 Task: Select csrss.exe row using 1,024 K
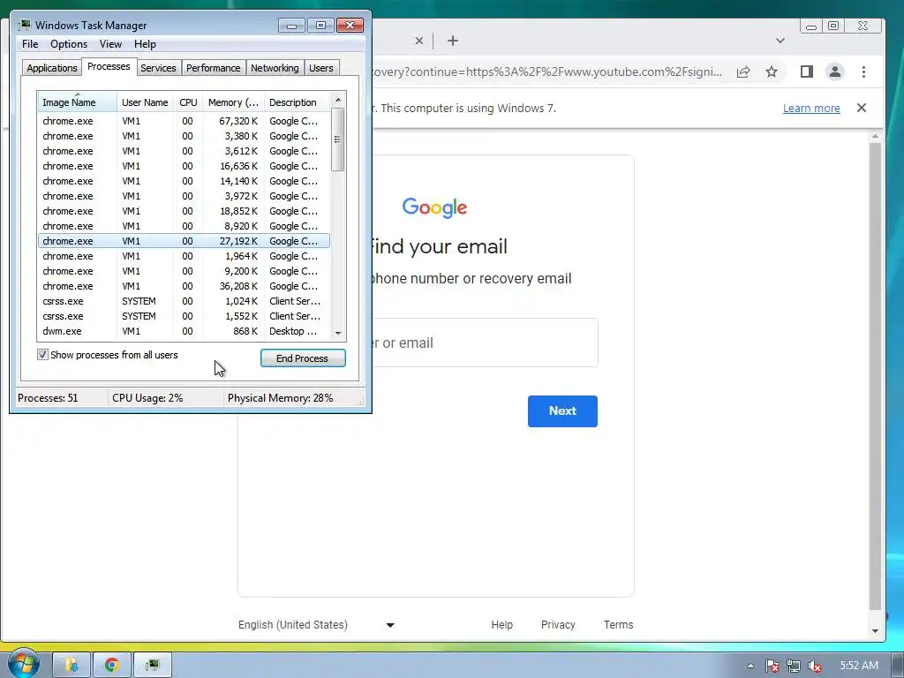point(184,301)
